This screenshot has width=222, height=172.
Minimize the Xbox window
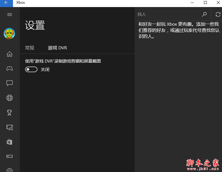pos(192,3)
